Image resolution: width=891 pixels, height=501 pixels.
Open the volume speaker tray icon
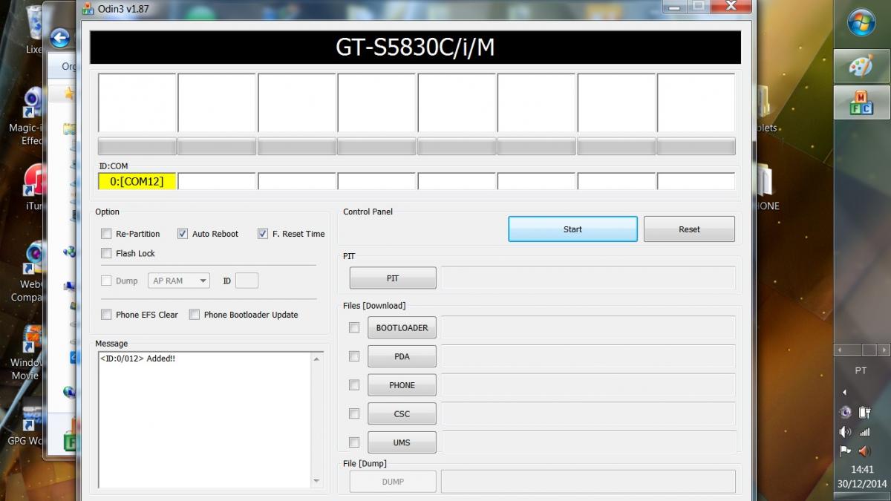(845, 431)
